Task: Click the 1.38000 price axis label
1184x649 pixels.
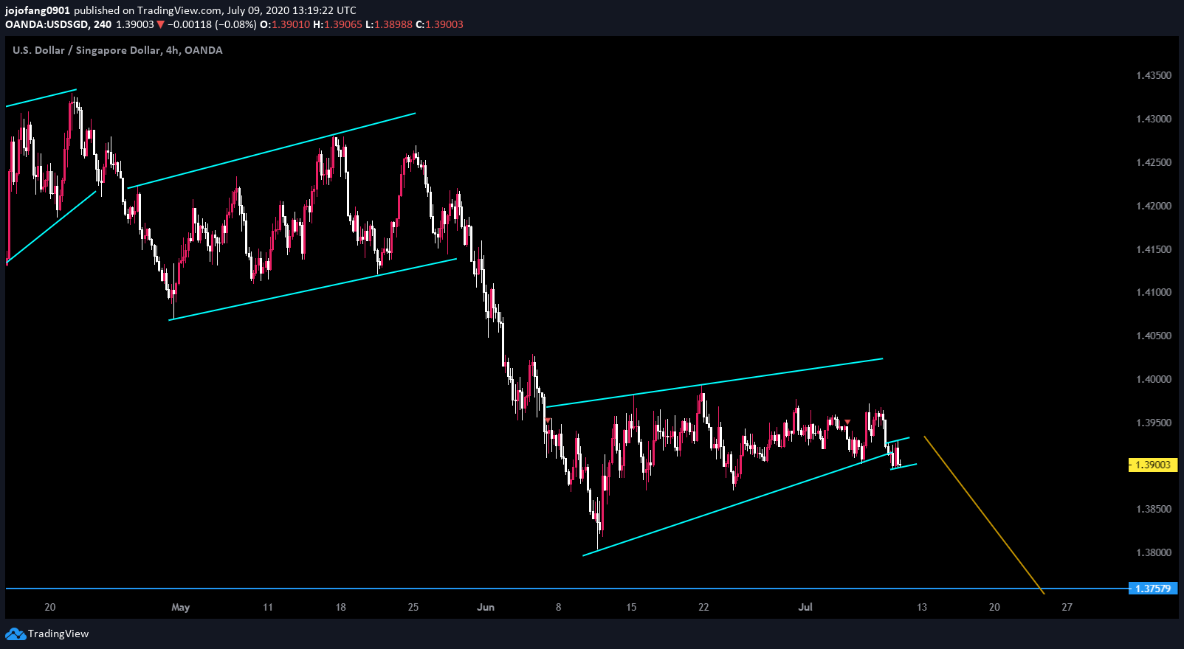Action: pyautogui.click(x=1154, y=552)
